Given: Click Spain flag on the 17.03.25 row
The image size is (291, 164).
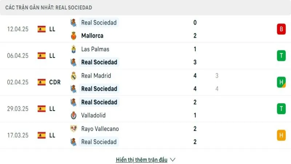Looking at the screenshot, I should pyautogui.click(x=41, y=135).
